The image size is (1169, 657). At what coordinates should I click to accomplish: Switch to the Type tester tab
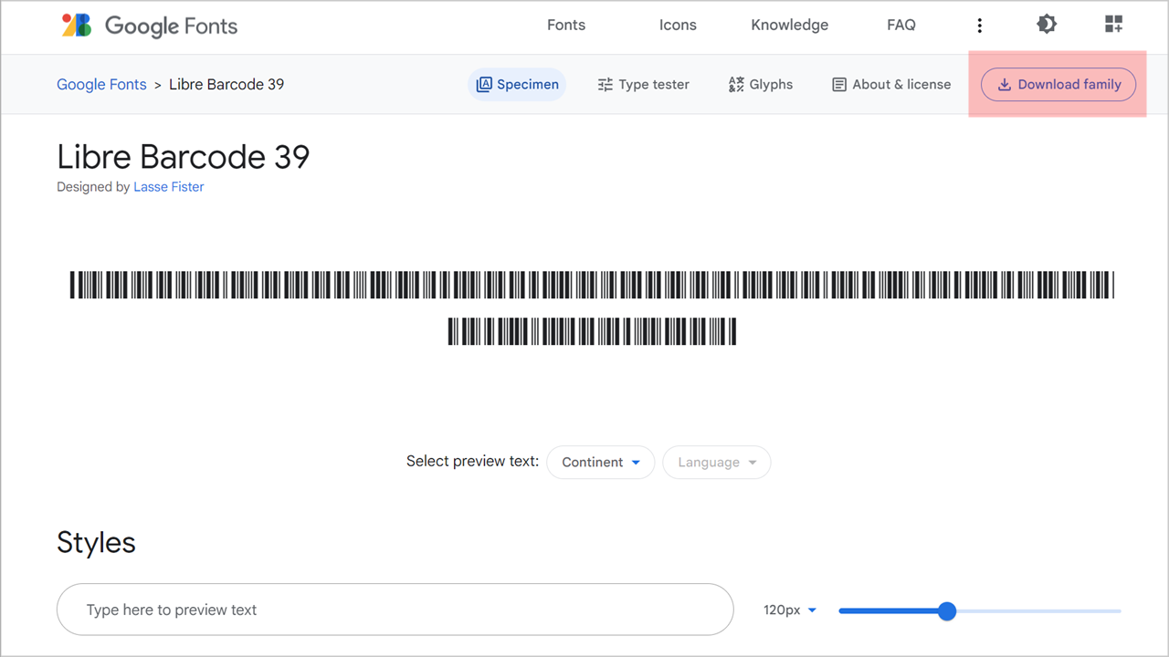coord(643,84)
